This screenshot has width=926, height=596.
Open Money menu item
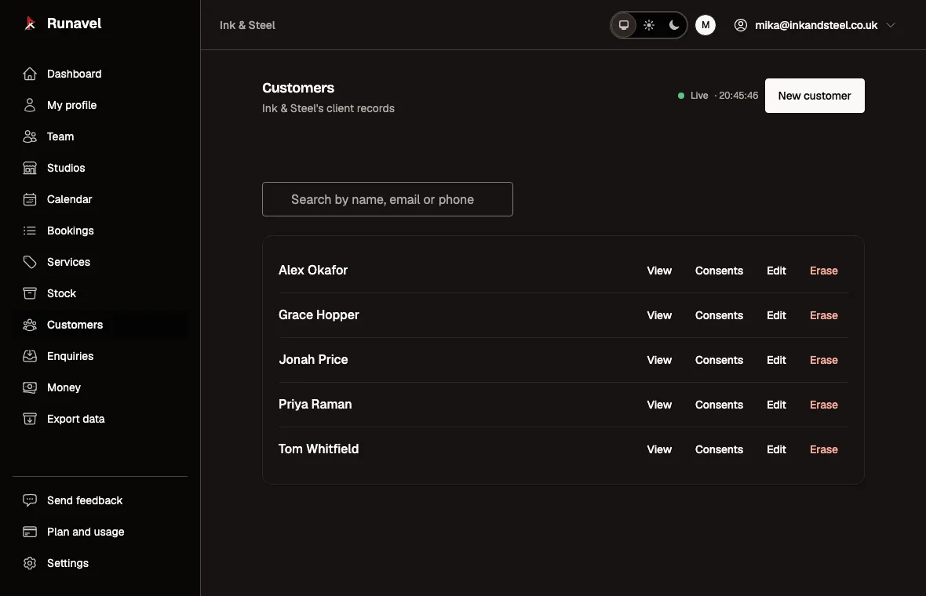[x=100, y=387]
